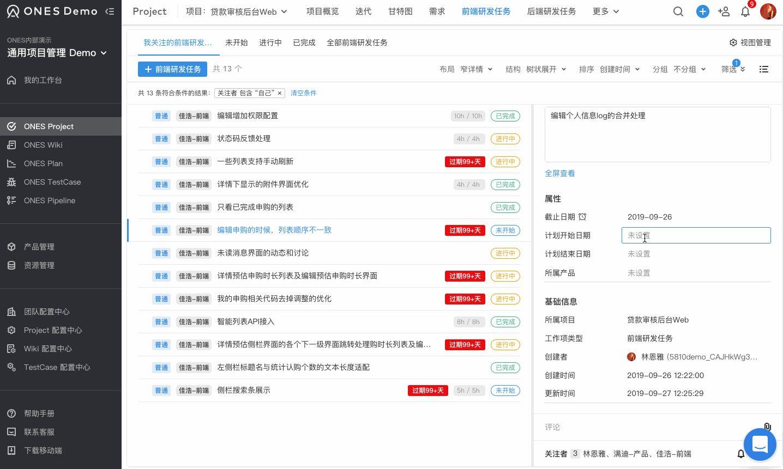Viewport: 783px width, 469px height.
Task: Open the blue chat support bubble
Action: click(x=760, y=444)
